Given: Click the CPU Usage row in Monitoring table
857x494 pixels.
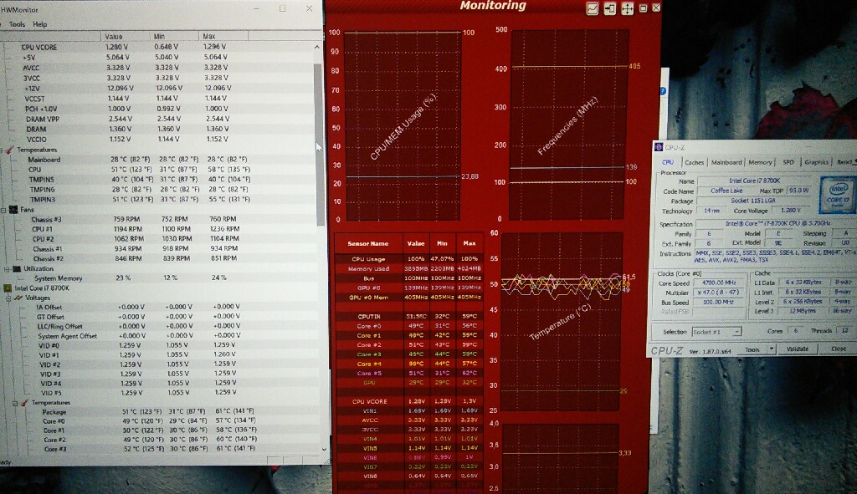Looking at the screenshot, I should pyautogui.click(x=408, y=259).
